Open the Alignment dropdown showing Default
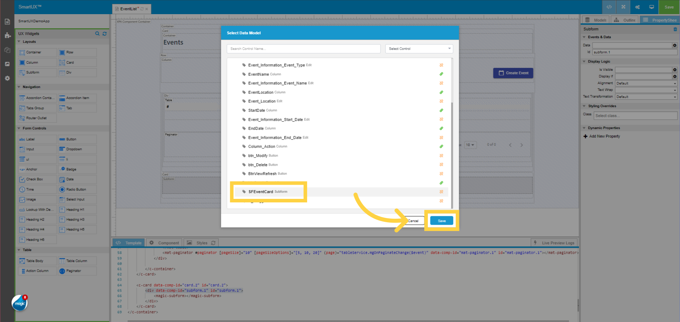The height and width of the screenshot is (322, 680). click(x=646, y=83)
